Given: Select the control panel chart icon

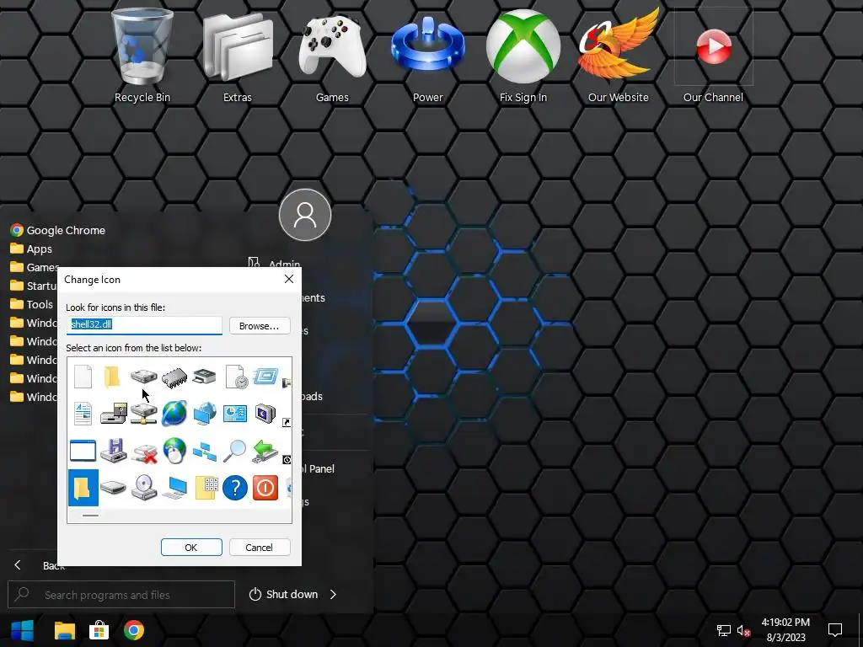Looking at the screenshot, I should pos(235,413).
